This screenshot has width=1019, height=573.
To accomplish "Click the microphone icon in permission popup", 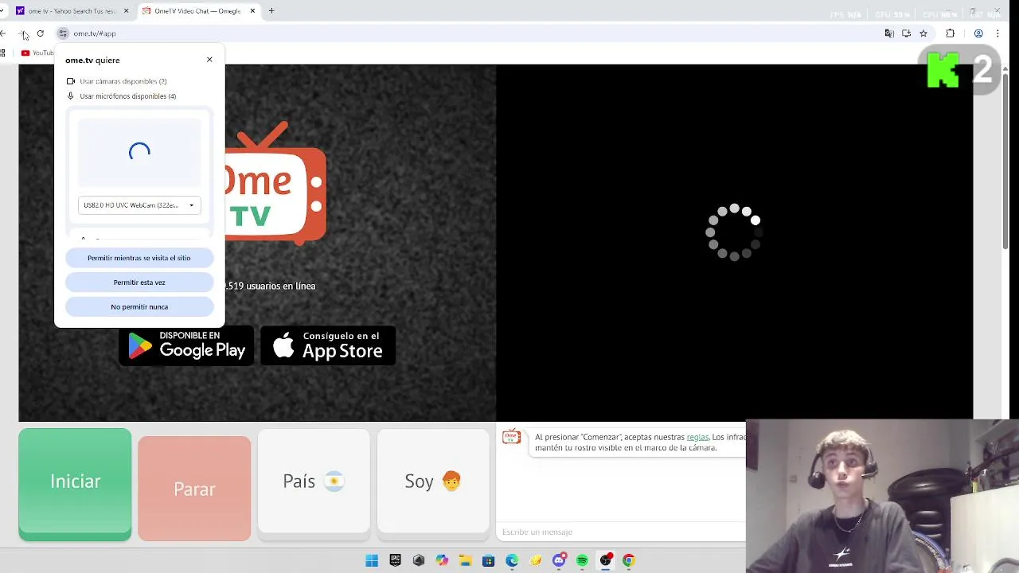I will click(x=71, y=96).
